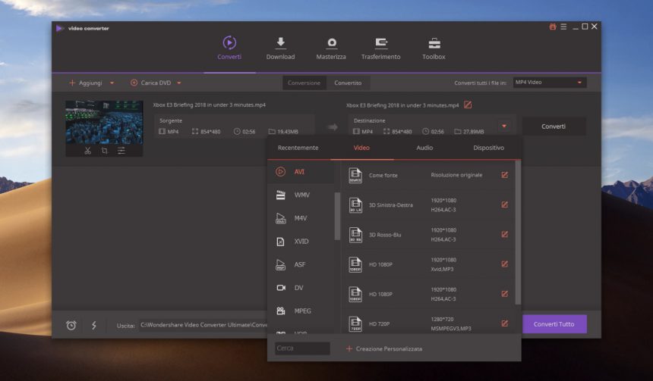Switch to the Convertito tab
Image resolution: width=653 pixels, height=381 pixels.
[348, 83]
